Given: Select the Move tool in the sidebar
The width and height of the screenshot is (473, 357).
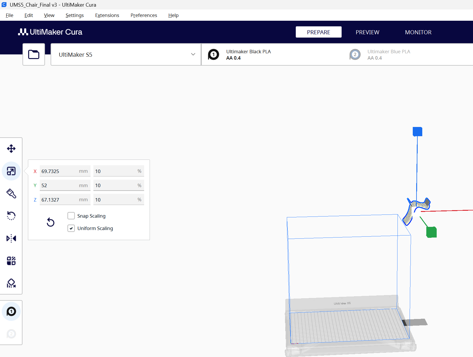Looking at the screenshot, I should [11, 149].
